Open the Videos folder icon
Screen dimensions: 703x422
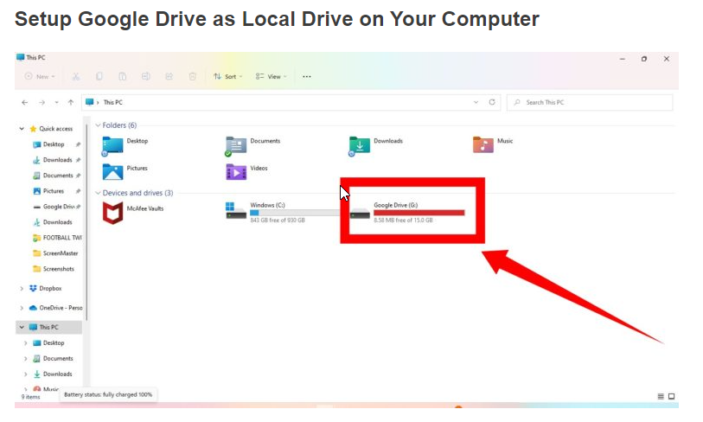[x=236, y=172]
